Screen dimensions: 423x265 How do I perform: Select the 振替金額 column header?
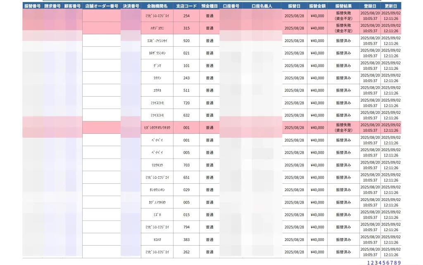pyautogui.click(x=317, y=6)
